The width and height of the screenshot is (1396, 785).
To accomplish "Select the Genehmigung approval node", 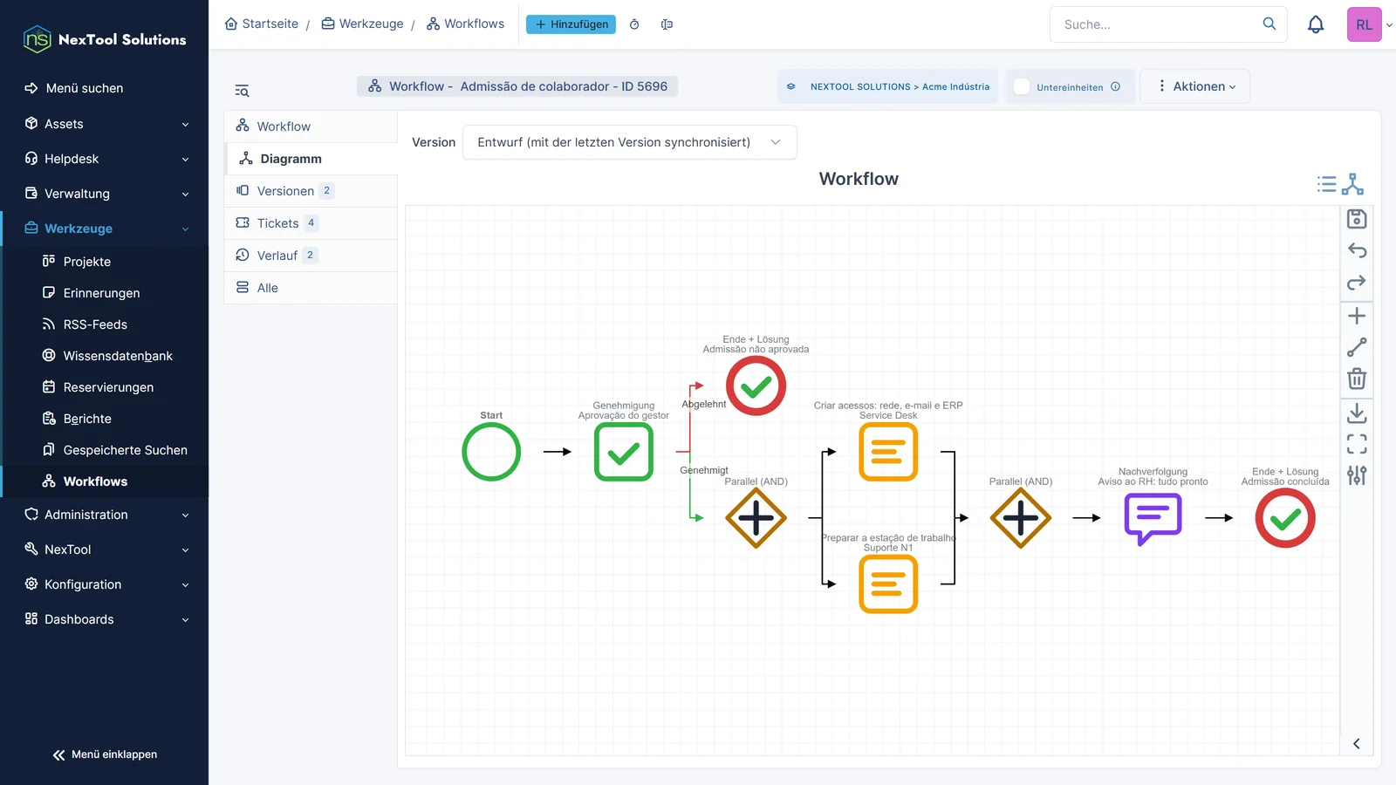I will [624, 452].
